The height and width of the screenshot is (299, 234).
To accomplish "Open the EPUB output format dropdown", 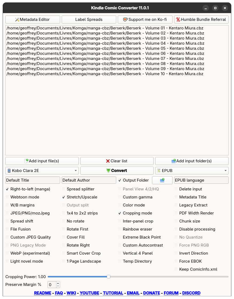I will (192, 170).
